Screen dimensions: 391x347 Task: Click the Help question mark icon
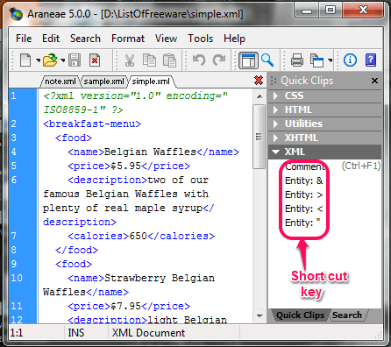tap(371, 60)
